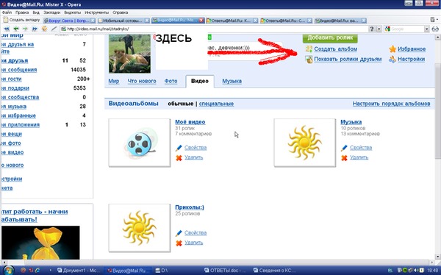Open the Справка menu

(x=120, y=12)
